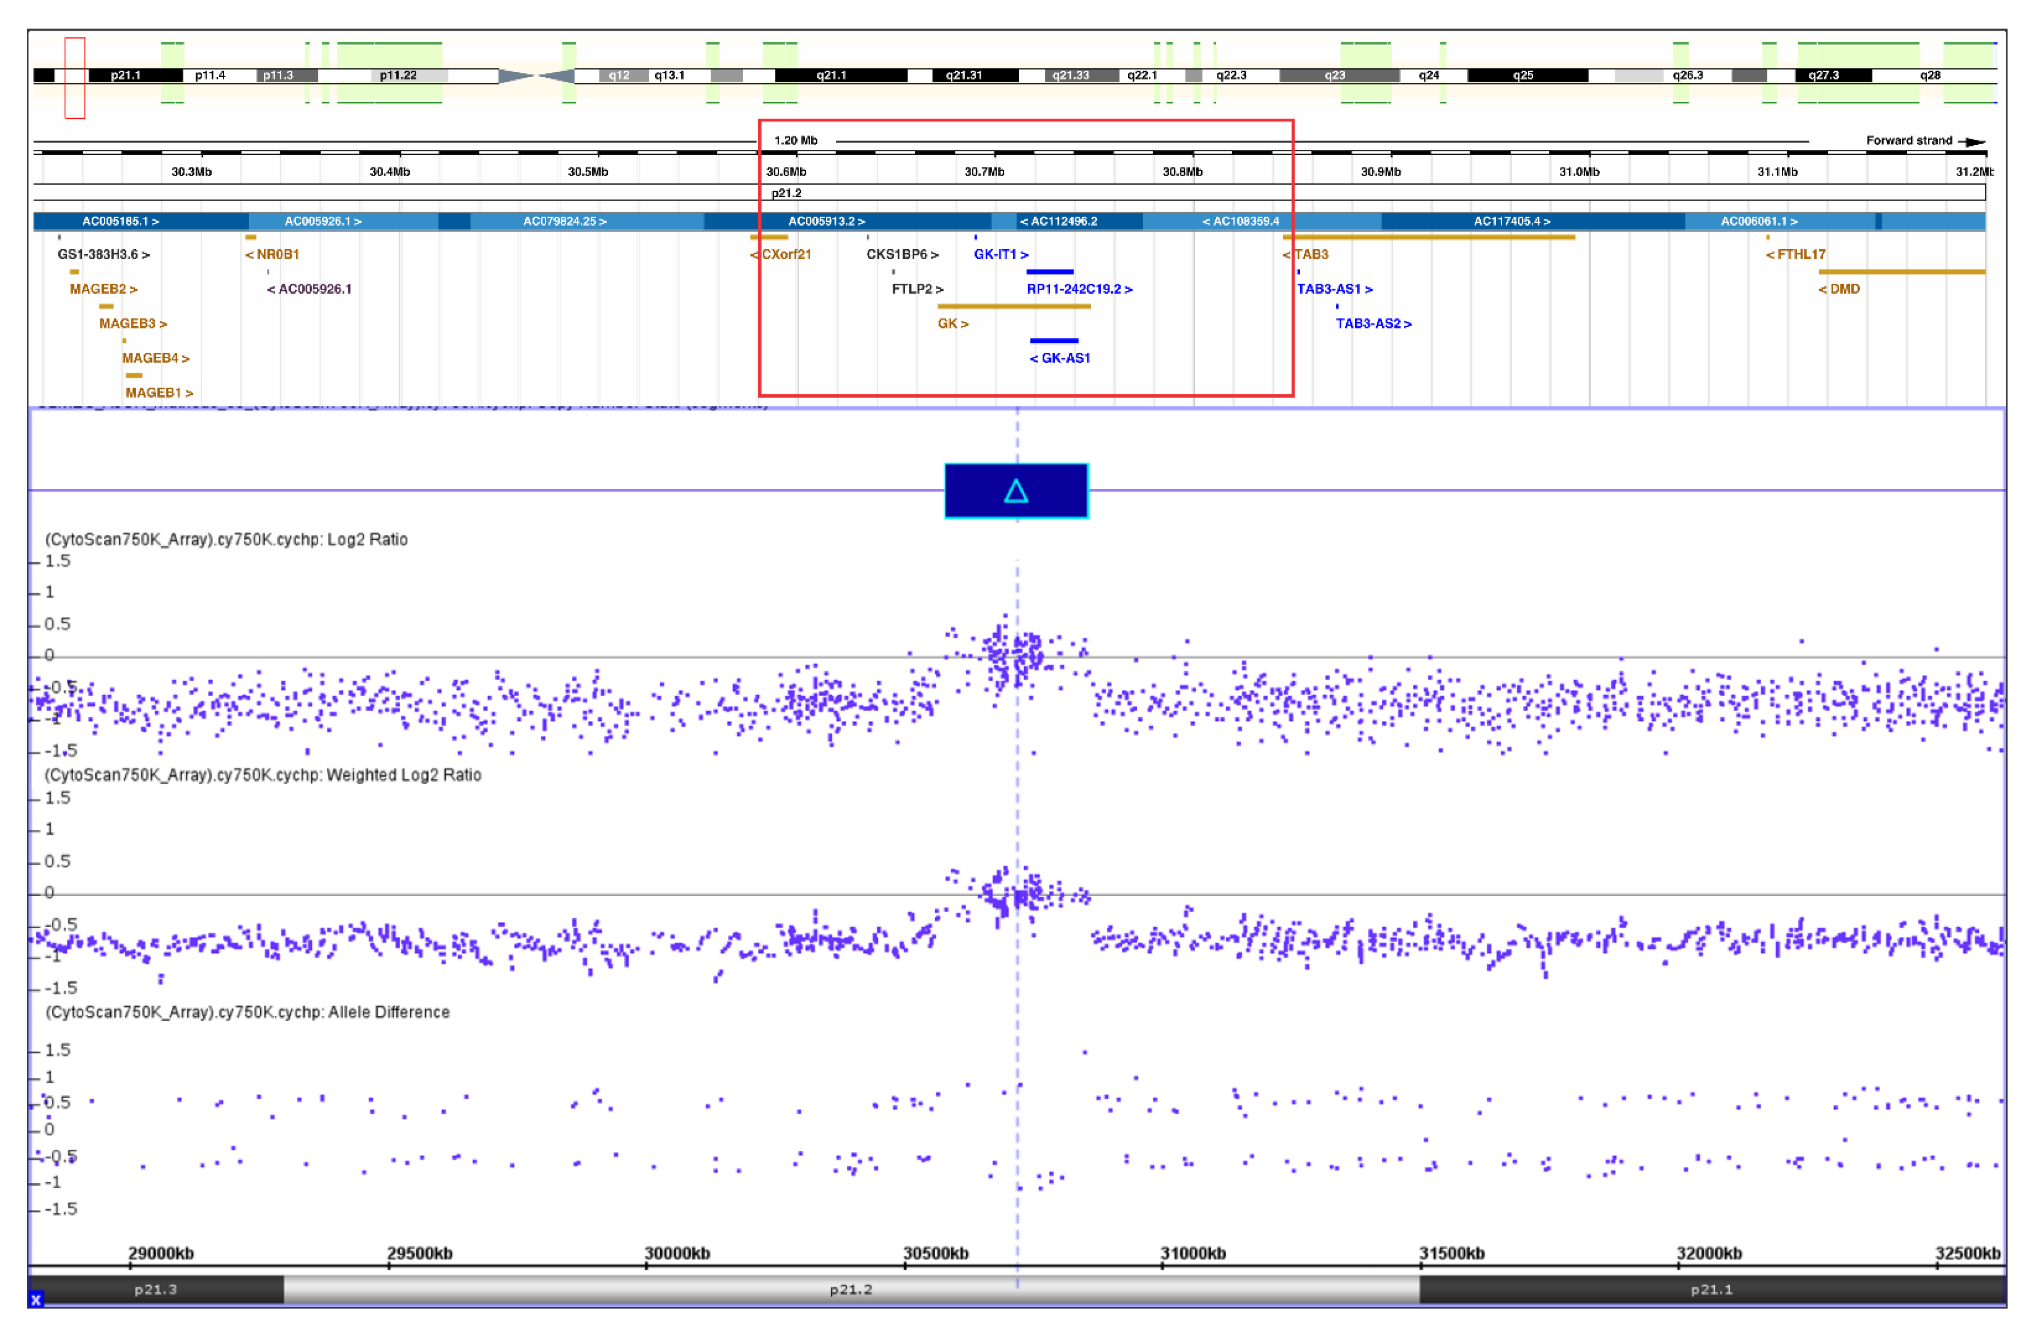Click the q25 band on the ideogram
This screenshot has height=1329, width=2023.
coord(1527,76)
